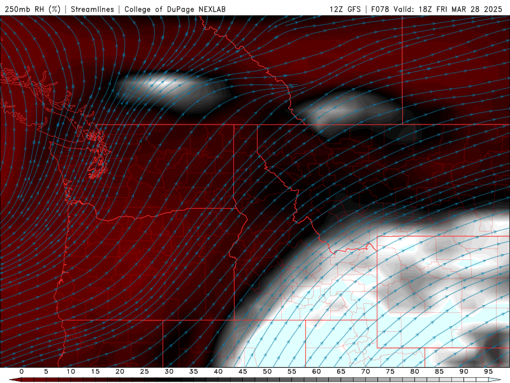Click the '65' legend value
Image resolution: width=510 pixels, height=383 pixels.
point(341,372)
